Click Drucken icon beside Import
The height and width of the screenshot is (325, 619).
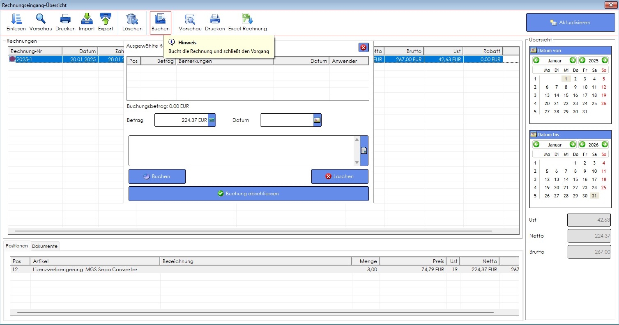pos(65,23)
